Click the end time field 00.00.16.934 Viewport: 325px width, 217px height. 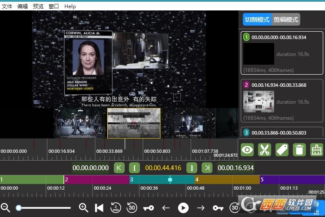(235, 168)
